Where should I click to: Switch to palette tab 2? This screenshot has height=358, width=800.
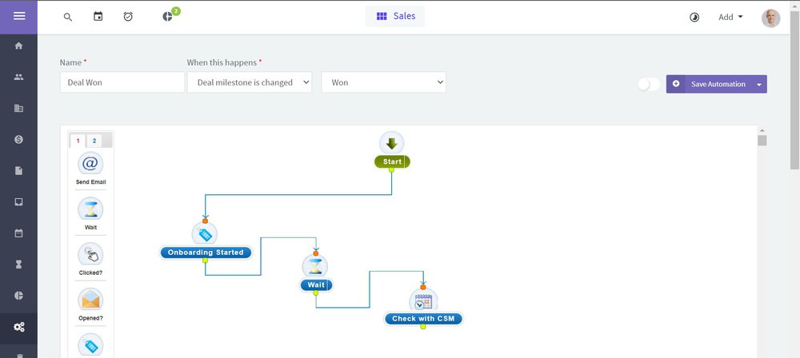coord(94,141)
